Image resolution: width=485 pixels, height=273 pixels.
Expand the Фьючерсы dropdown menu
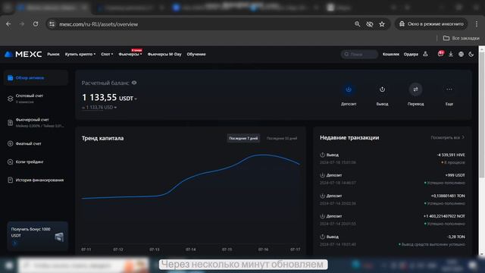tap(130, 54)
